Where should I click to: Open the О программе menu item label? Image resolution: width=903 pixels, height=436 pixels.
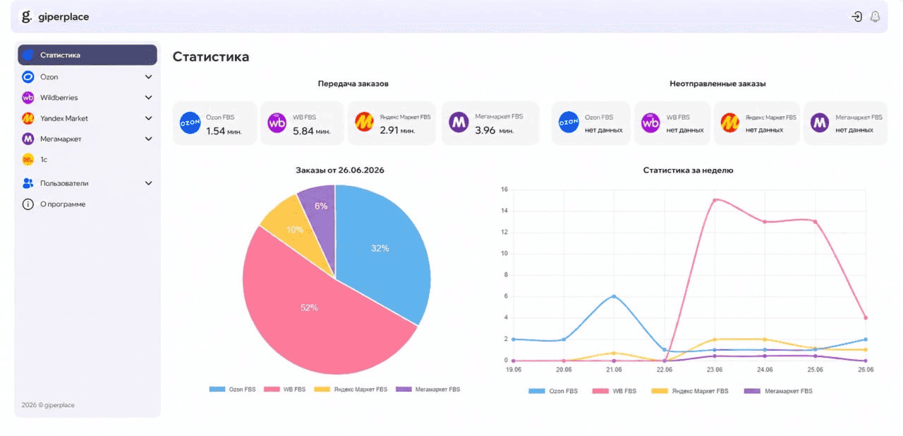pyautogui.click(x=63, y=204)
